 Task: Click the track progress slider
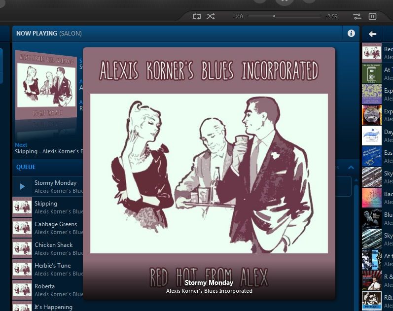(x=284, y=16)
